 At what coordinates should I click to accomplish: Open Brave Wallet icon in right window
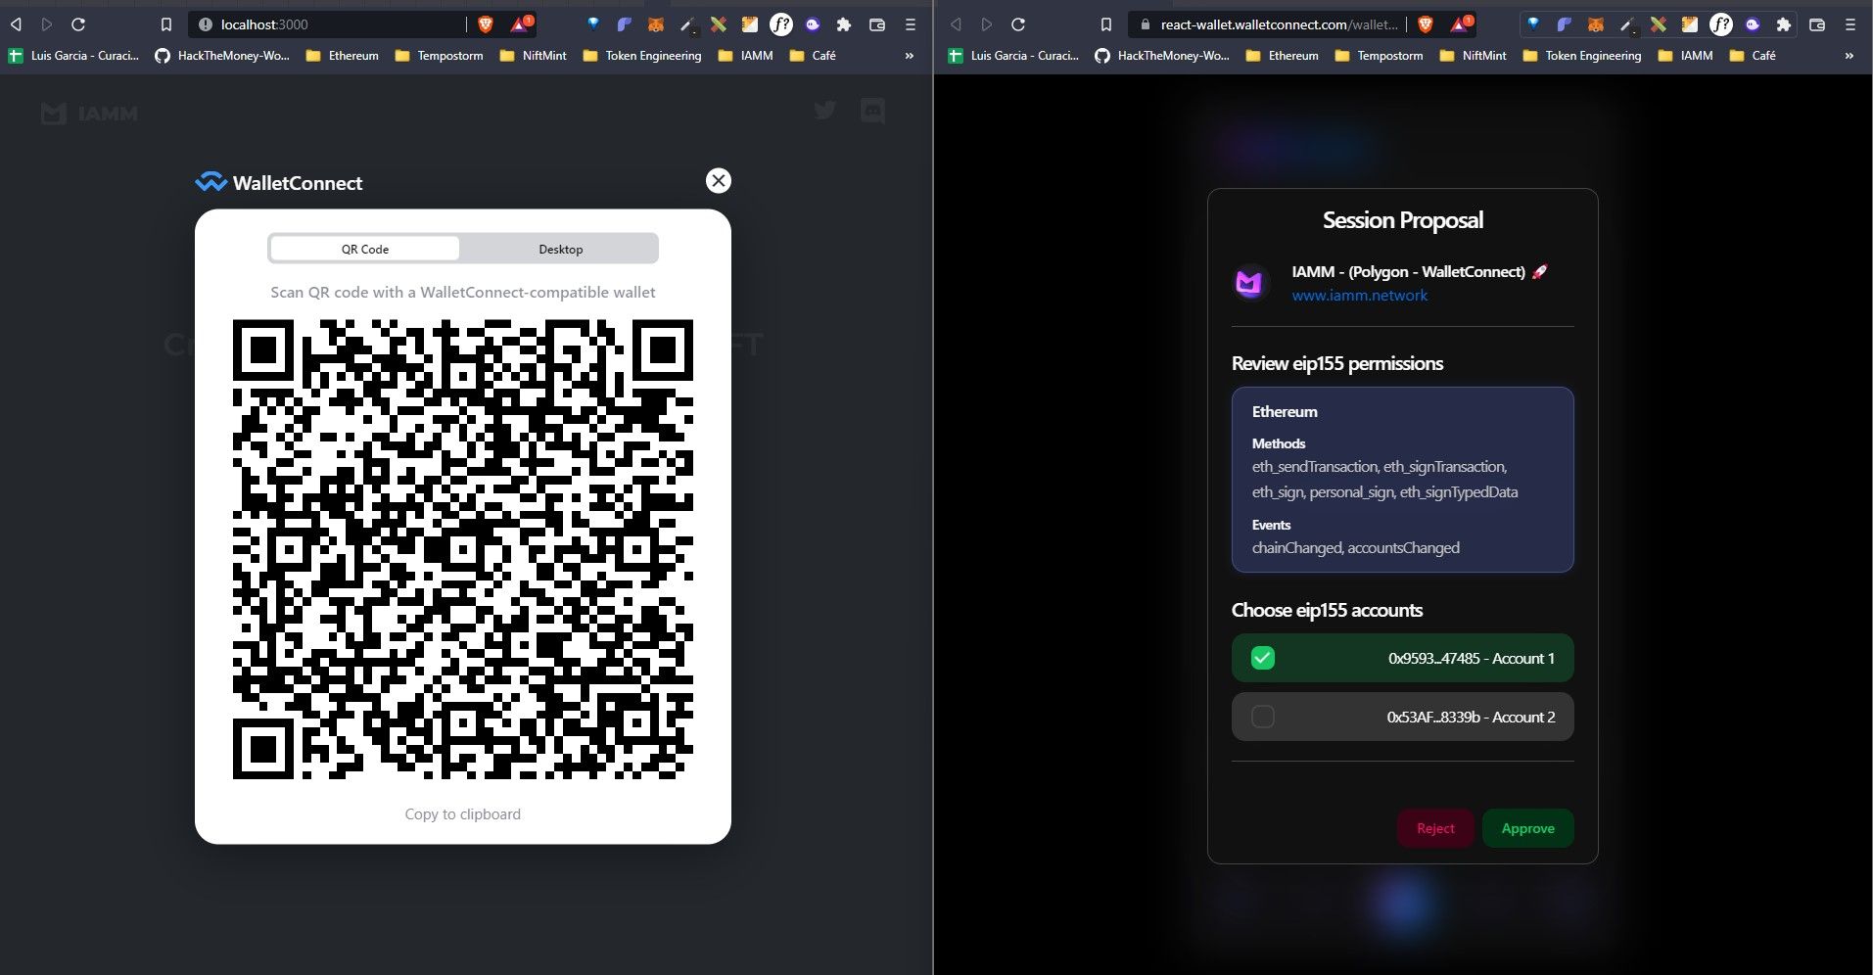pyautogui.click(x=1817, y=24)
